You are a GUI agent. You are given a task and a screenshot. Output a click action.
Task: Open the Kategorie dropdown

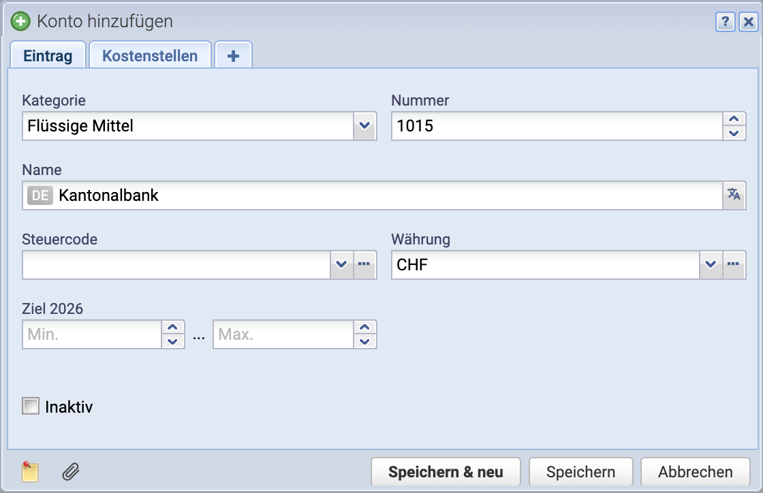point(364,126)
